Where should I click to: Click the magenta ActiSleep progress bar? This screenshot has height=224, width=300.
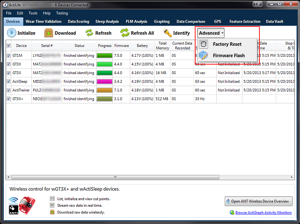click(104, 81)
